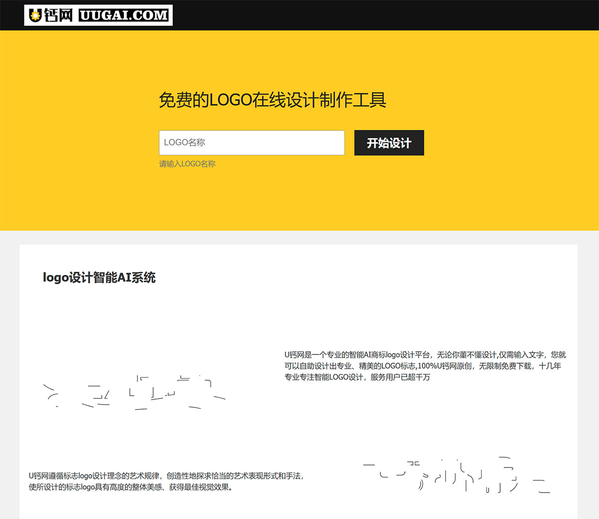This screenshot has width=599, height=519.
Task: Click inside the LOGO名称 input field
Action: [252, 142]
